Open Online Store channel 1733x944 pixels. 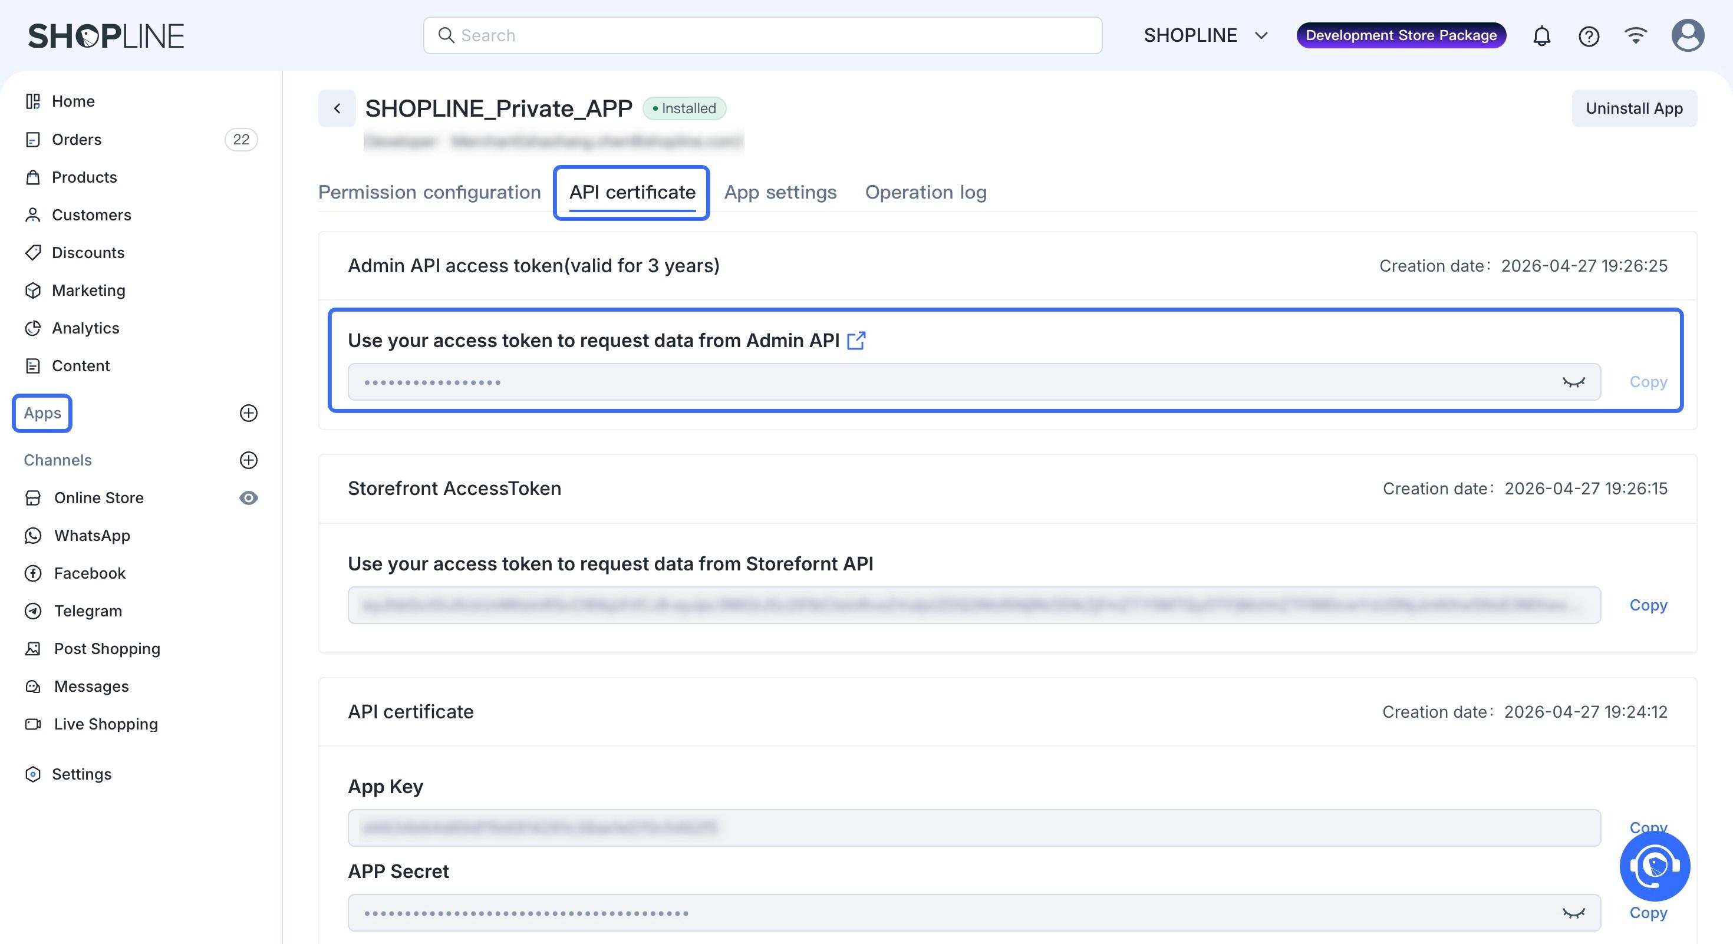click(99, 497)
